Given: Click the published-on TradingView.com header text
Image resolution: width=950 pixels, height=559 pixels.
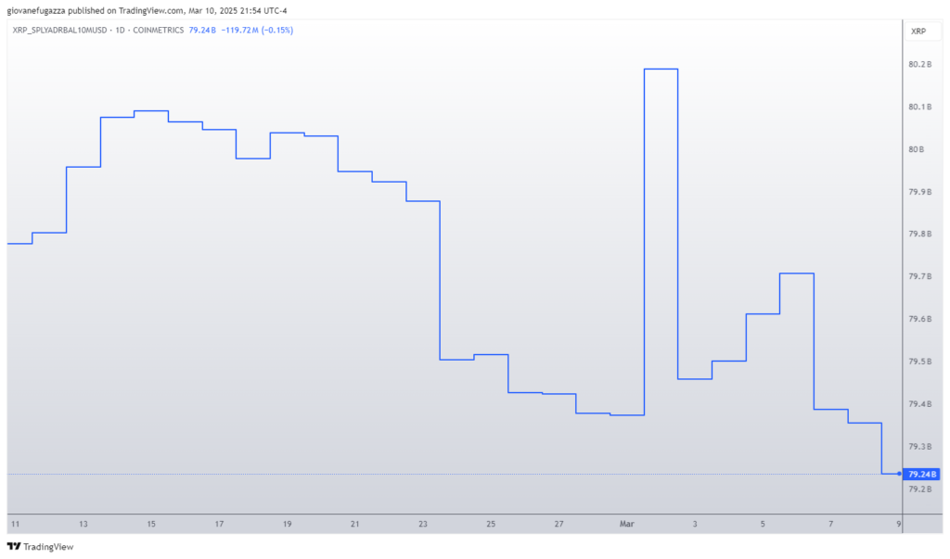Looking at the screenshot, I should [x=147, y=10].
